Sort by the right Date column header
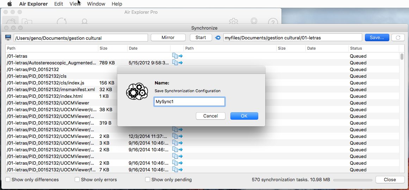Image resolution: width=409 pixels, height=190 pixels. pos(327,48)
